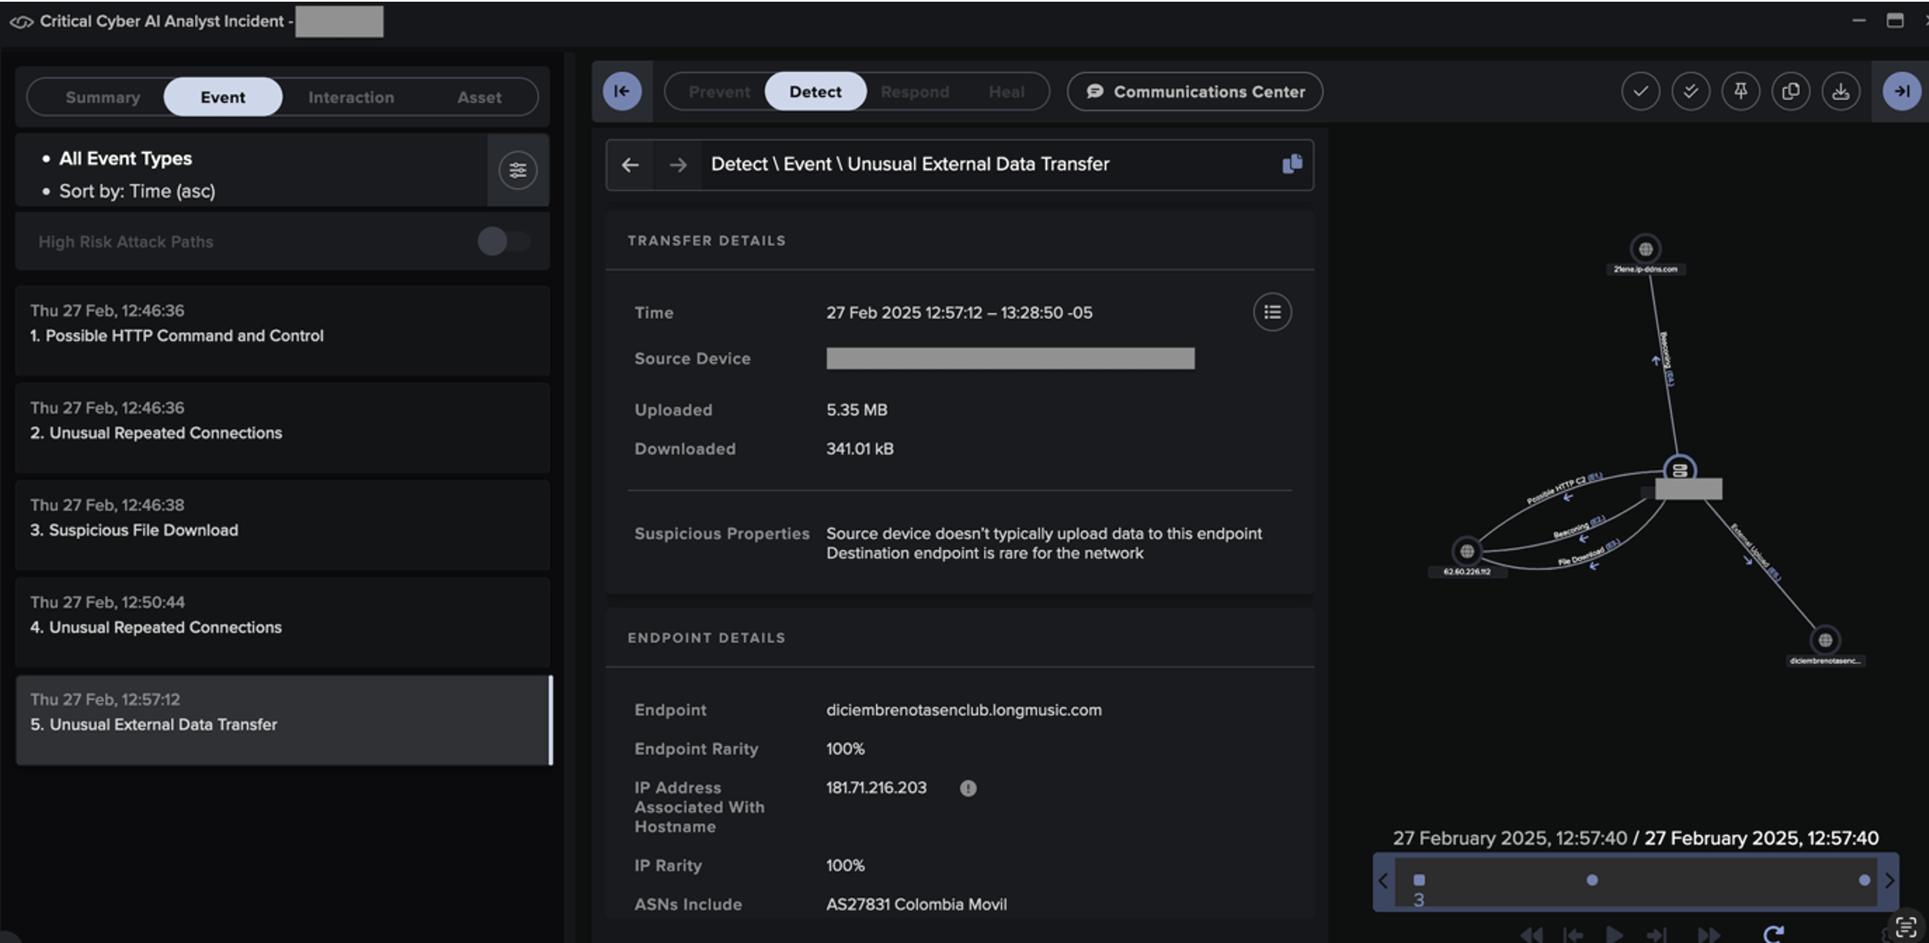Screen dimensions: 1929x943
Task: Open the Communications Center button
Action: pos(1195,92)
